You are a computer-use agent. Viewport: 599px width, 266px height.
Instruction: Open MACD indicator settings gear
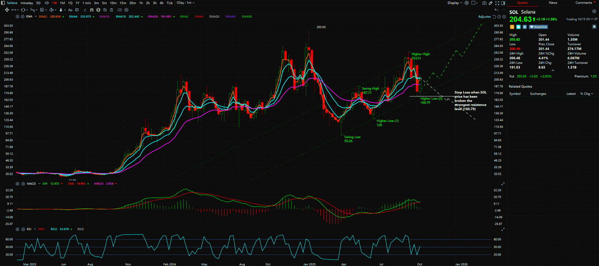[x=18, y=184]
